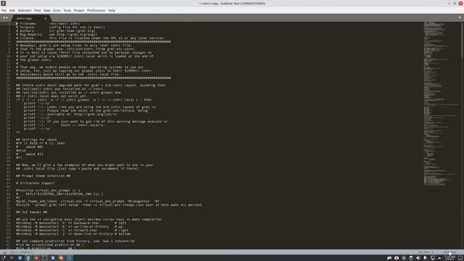Click the Sublime Text title bar icon

(x=4, y=3)
